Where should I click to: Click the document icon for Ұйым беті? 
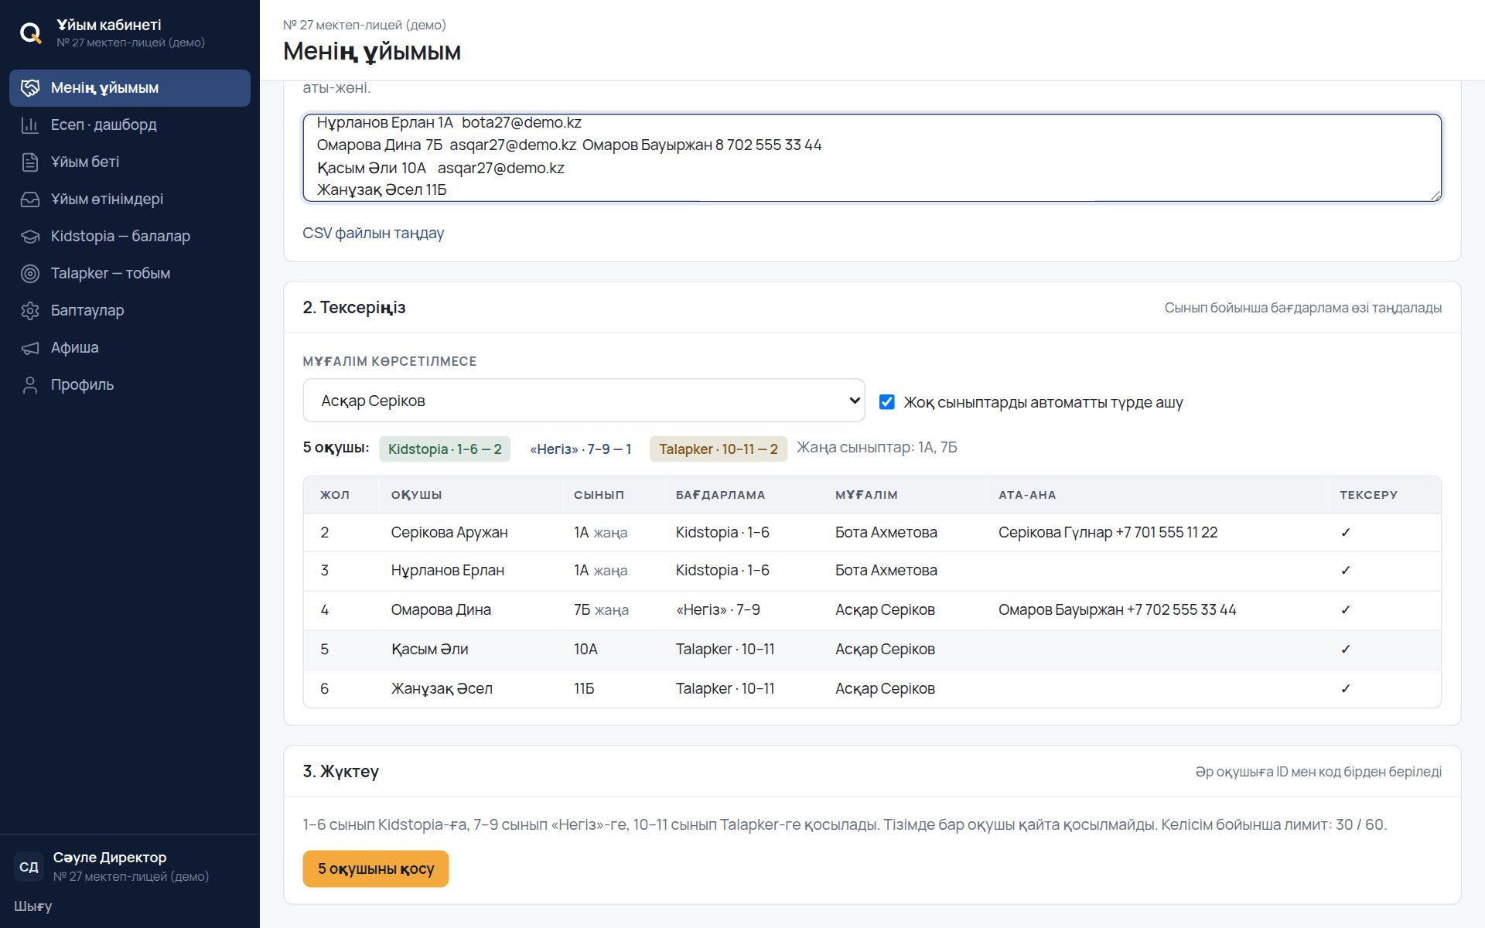click(30, 162)
